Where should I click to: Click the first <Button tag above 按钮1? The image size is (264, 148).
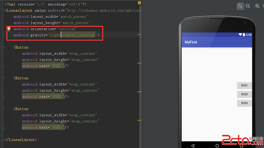point(21,47)
